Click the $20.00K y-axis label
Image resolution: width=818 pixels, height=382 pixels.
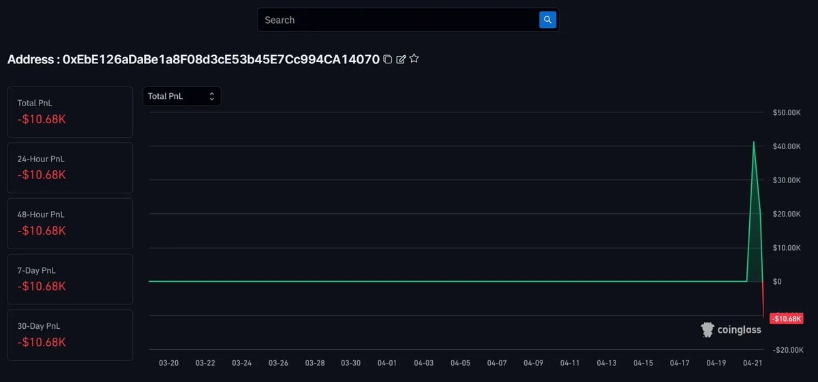(x=786, y=214)
